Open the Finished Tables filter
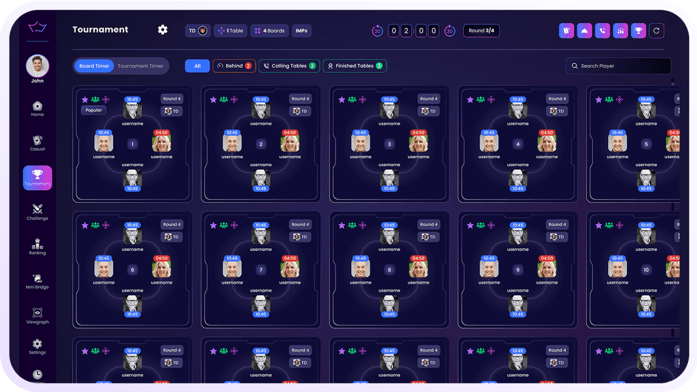 pos(354,66)
